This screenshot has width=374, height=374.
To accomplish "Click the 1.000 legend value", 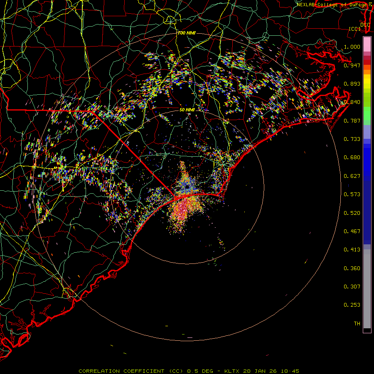I will point(352,47).
